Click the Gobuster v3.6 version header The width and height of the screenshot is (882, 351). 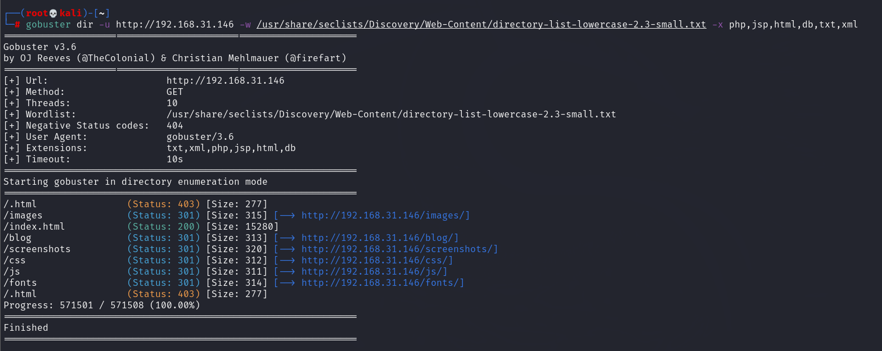point(40,47)
